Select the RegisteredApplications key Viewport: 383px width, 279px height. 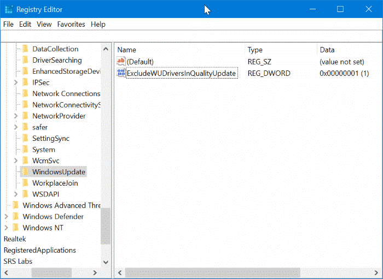coord(39,251)
